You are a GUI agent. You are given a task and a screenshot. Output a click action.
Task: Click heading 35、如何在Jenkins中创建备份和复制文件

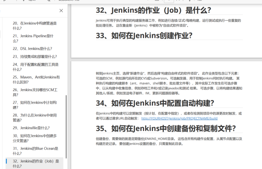166,129
